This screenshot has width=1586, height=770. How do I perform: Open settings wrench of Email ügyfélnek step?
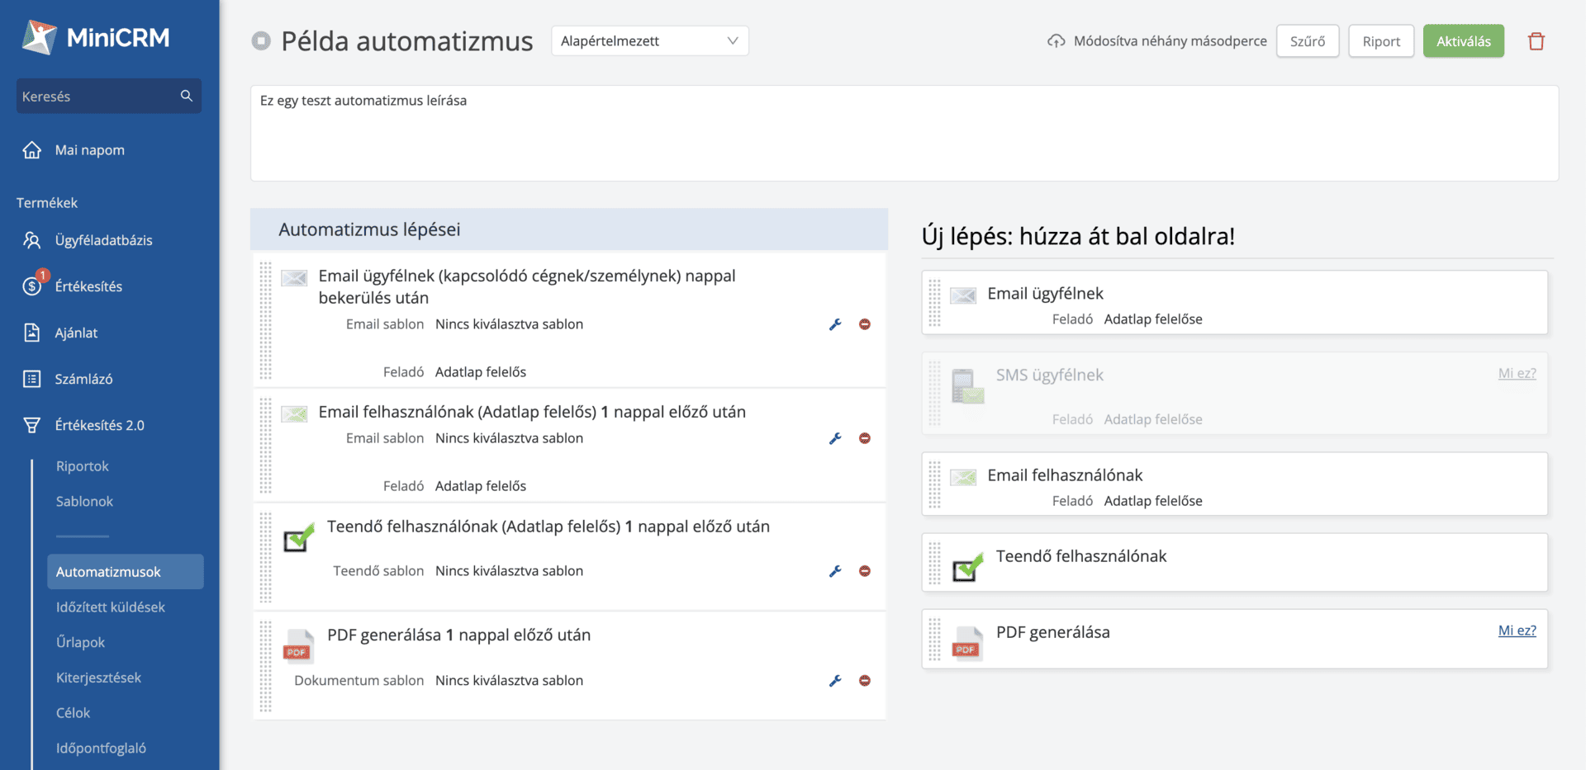click(835, 324)
